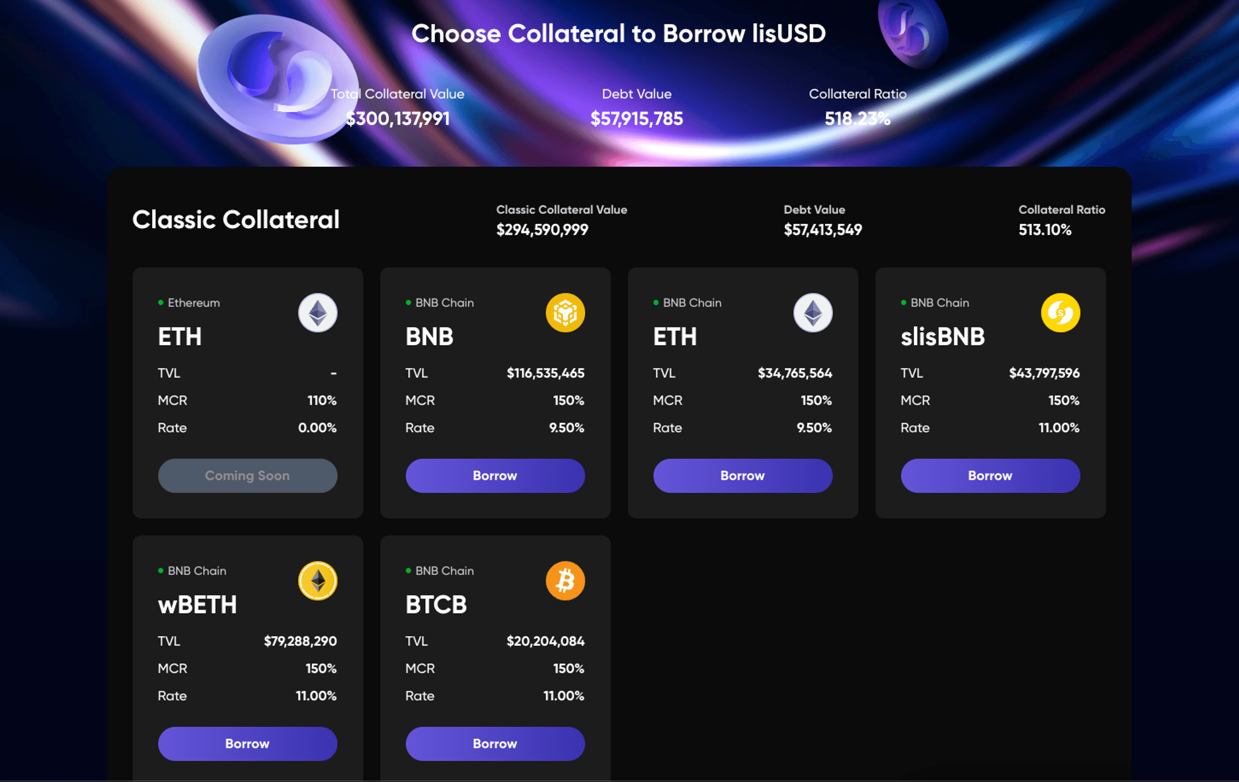
Task: Borrow against BTCB collateral
Action: tap(495, 743)
